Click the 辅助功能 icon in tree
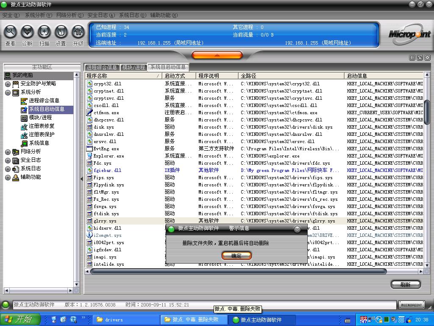 pos(16,177)
